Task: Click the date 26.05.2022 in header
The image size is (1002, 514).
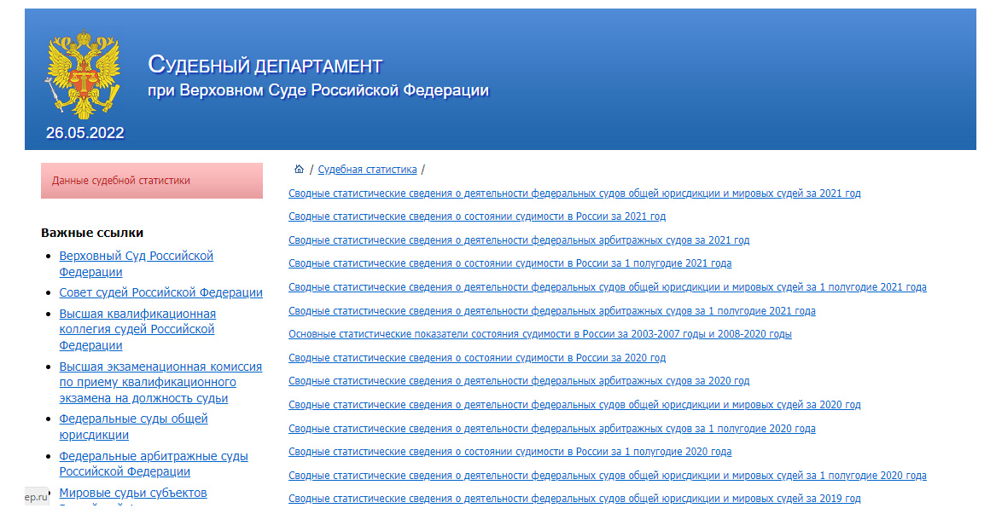Action: click(85, 133)
